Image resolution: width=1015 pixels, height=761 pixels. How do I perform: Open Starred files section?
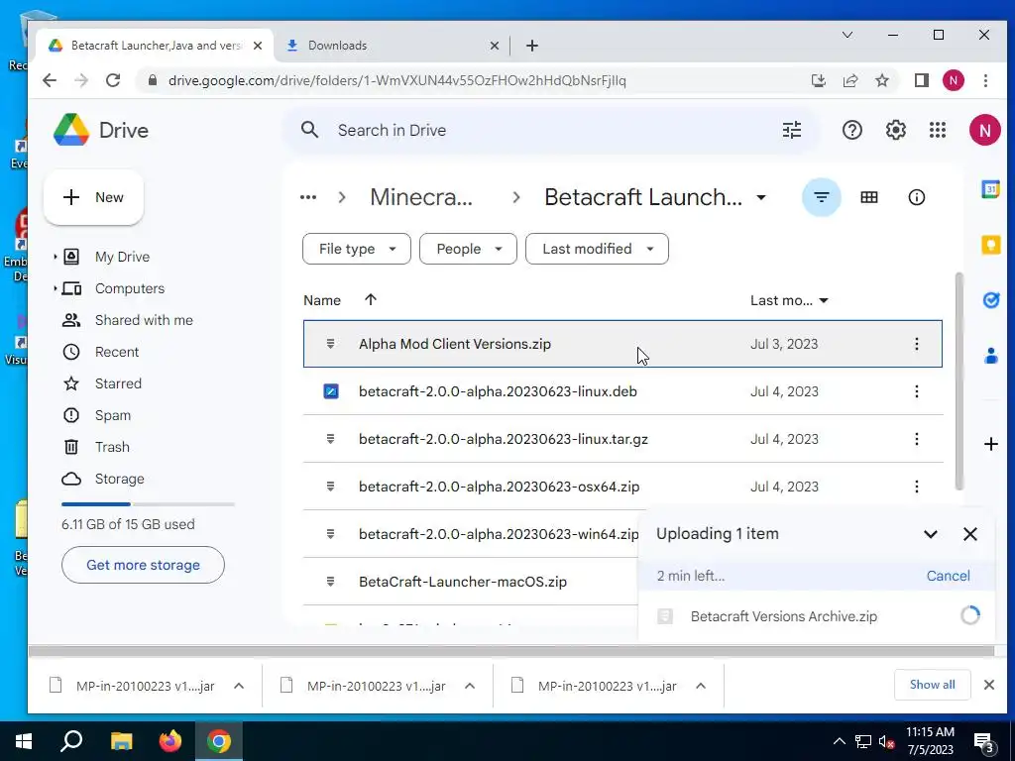(x=118, y=383)
